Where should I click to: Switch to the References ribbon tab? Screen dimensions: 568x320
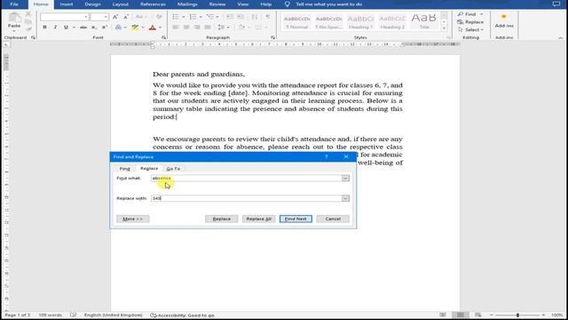pyautogui.click(x=153, y=4)
